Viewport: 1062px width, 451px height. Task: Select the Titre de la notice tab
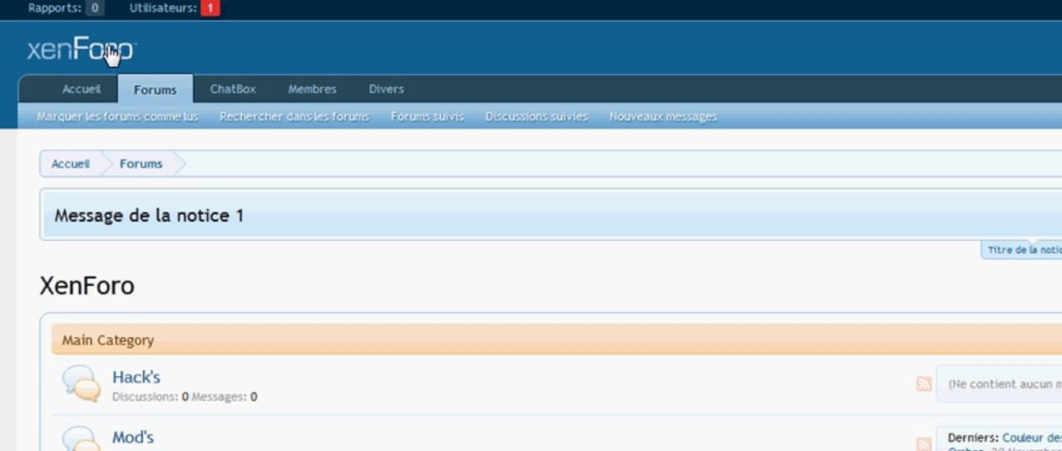coord(1022,250)
